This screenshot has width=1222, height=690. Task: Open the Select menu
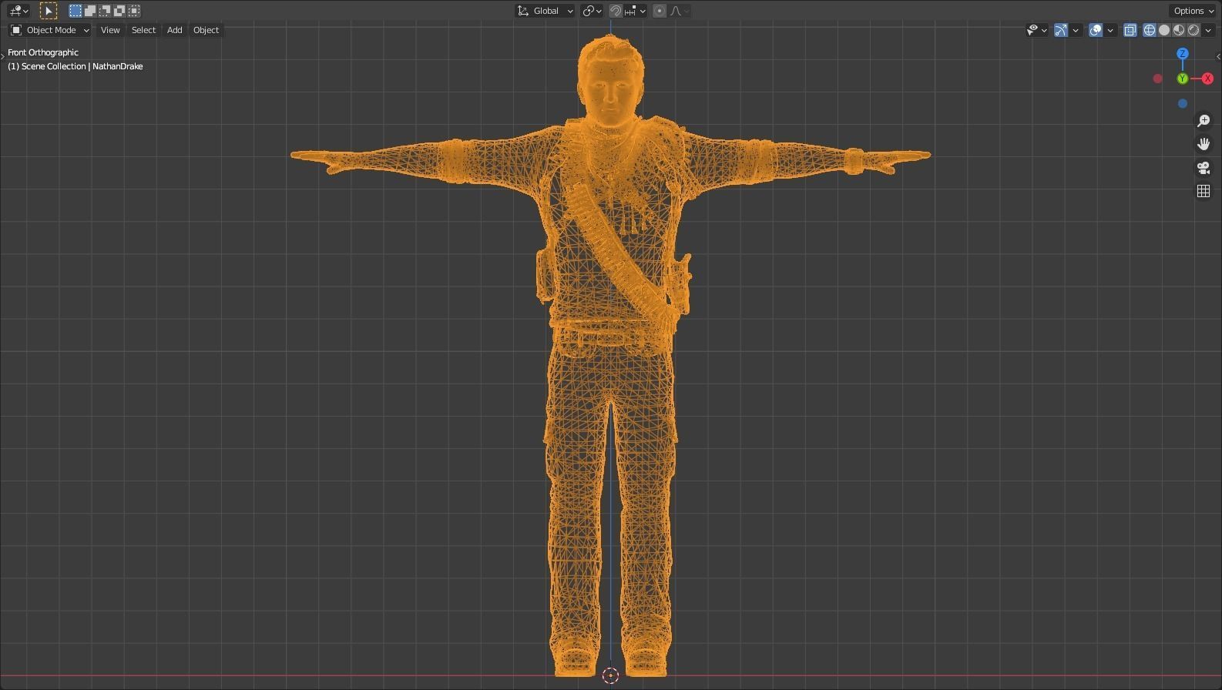(x=143, y=30)
